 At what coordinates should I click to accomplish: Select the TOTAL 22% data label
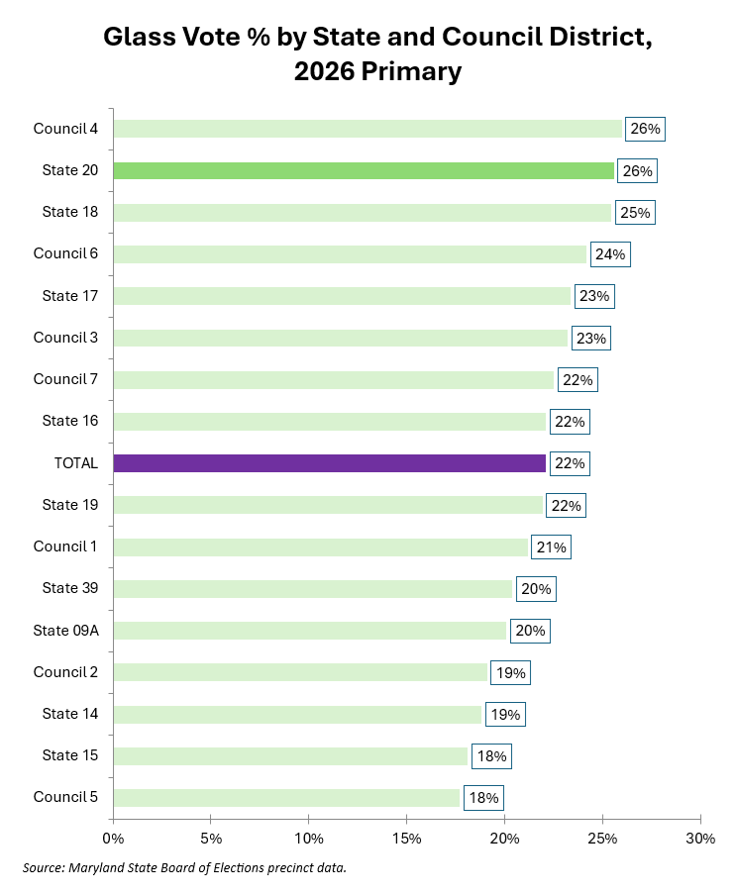(x=570, y=463)
